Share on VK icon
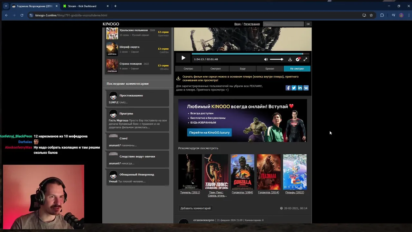This screenshot has width=412, height=232. 306,88
